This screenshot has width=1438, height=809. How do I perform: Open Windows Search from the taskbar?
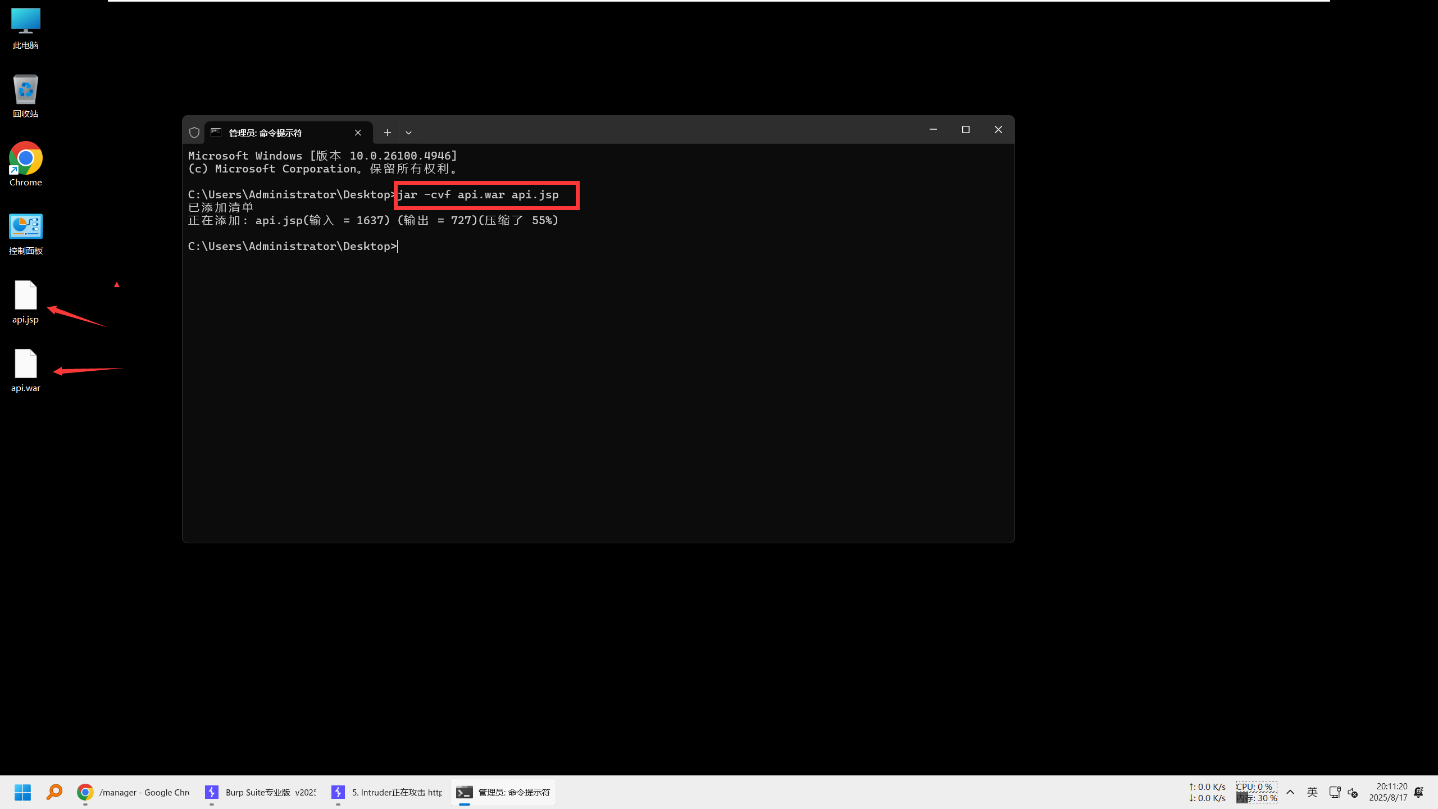(54, 792)
